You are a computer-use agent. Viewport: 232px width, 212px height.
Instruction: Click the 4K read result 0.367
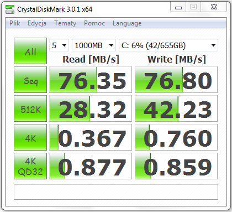click(91, 137)
